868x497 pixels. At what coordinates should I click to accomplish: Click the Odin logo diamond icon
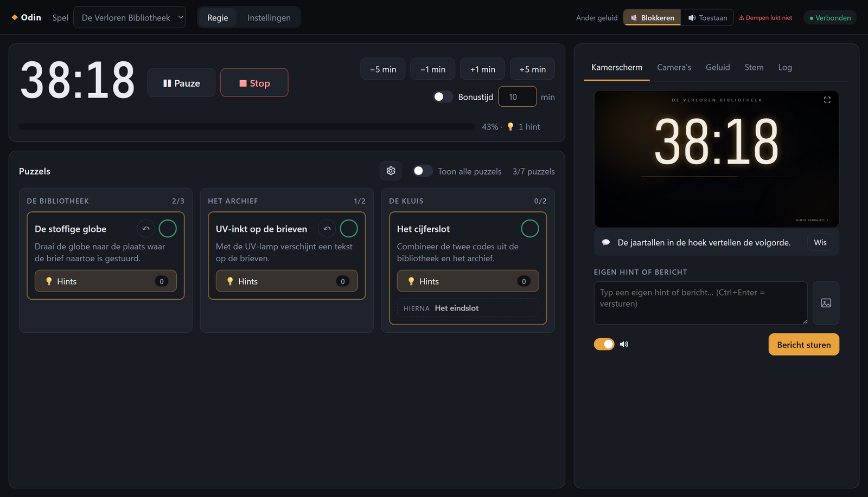point(15,17)
